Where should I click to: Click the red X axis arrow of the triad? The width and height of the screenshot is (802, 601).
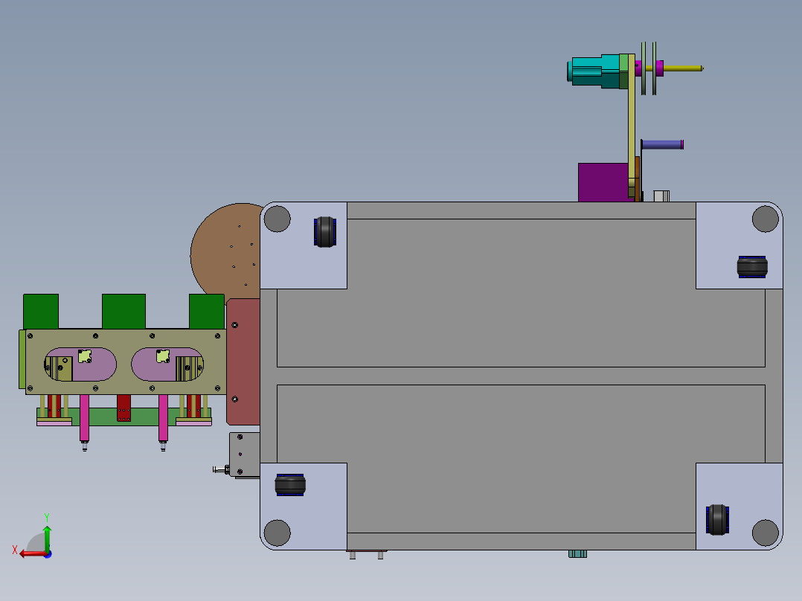pos(32,554)
